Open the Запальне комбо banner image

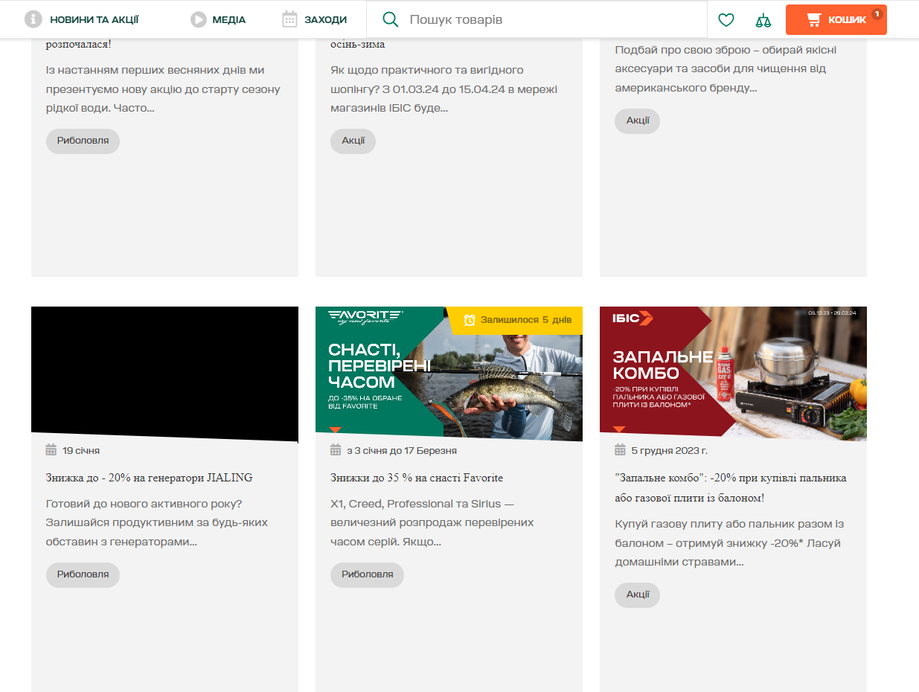point(733,374)
